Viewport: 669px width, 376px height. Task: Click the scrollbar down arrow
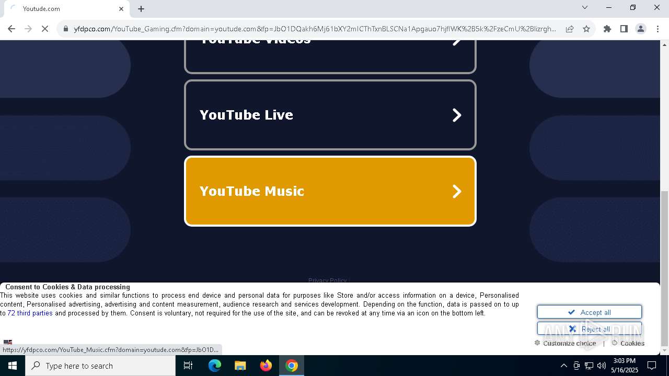click(664, 350)
